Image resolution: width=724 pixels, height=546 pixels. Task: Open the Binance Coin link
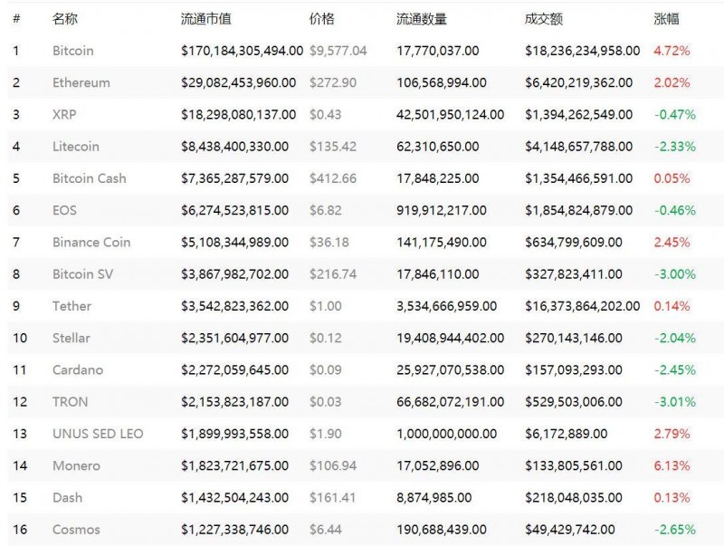point(90,242)
